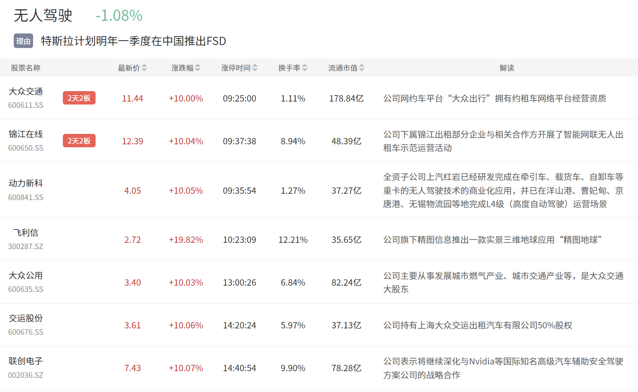638x392 pixels.
Task: Click the 2天2板 badge for 大众交通
Action: click(79, 98)
